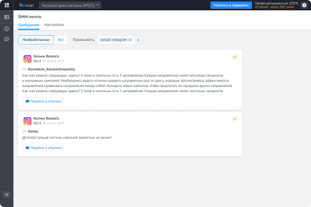Screen dimensions: 311x207
Task: Mark Konstatine's message as processed with checkmark
Action: click(x=235, y=57)
